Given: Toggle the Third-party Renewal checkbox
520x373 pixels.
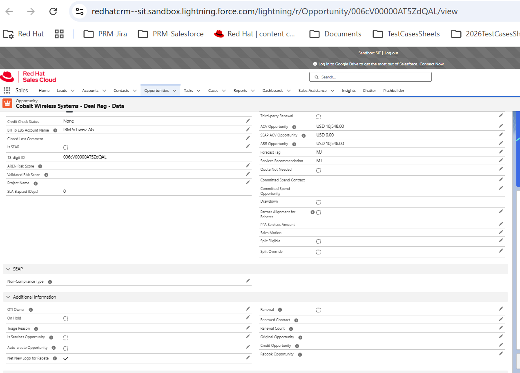Looking at the screenshot, I should tap(319, 117).
